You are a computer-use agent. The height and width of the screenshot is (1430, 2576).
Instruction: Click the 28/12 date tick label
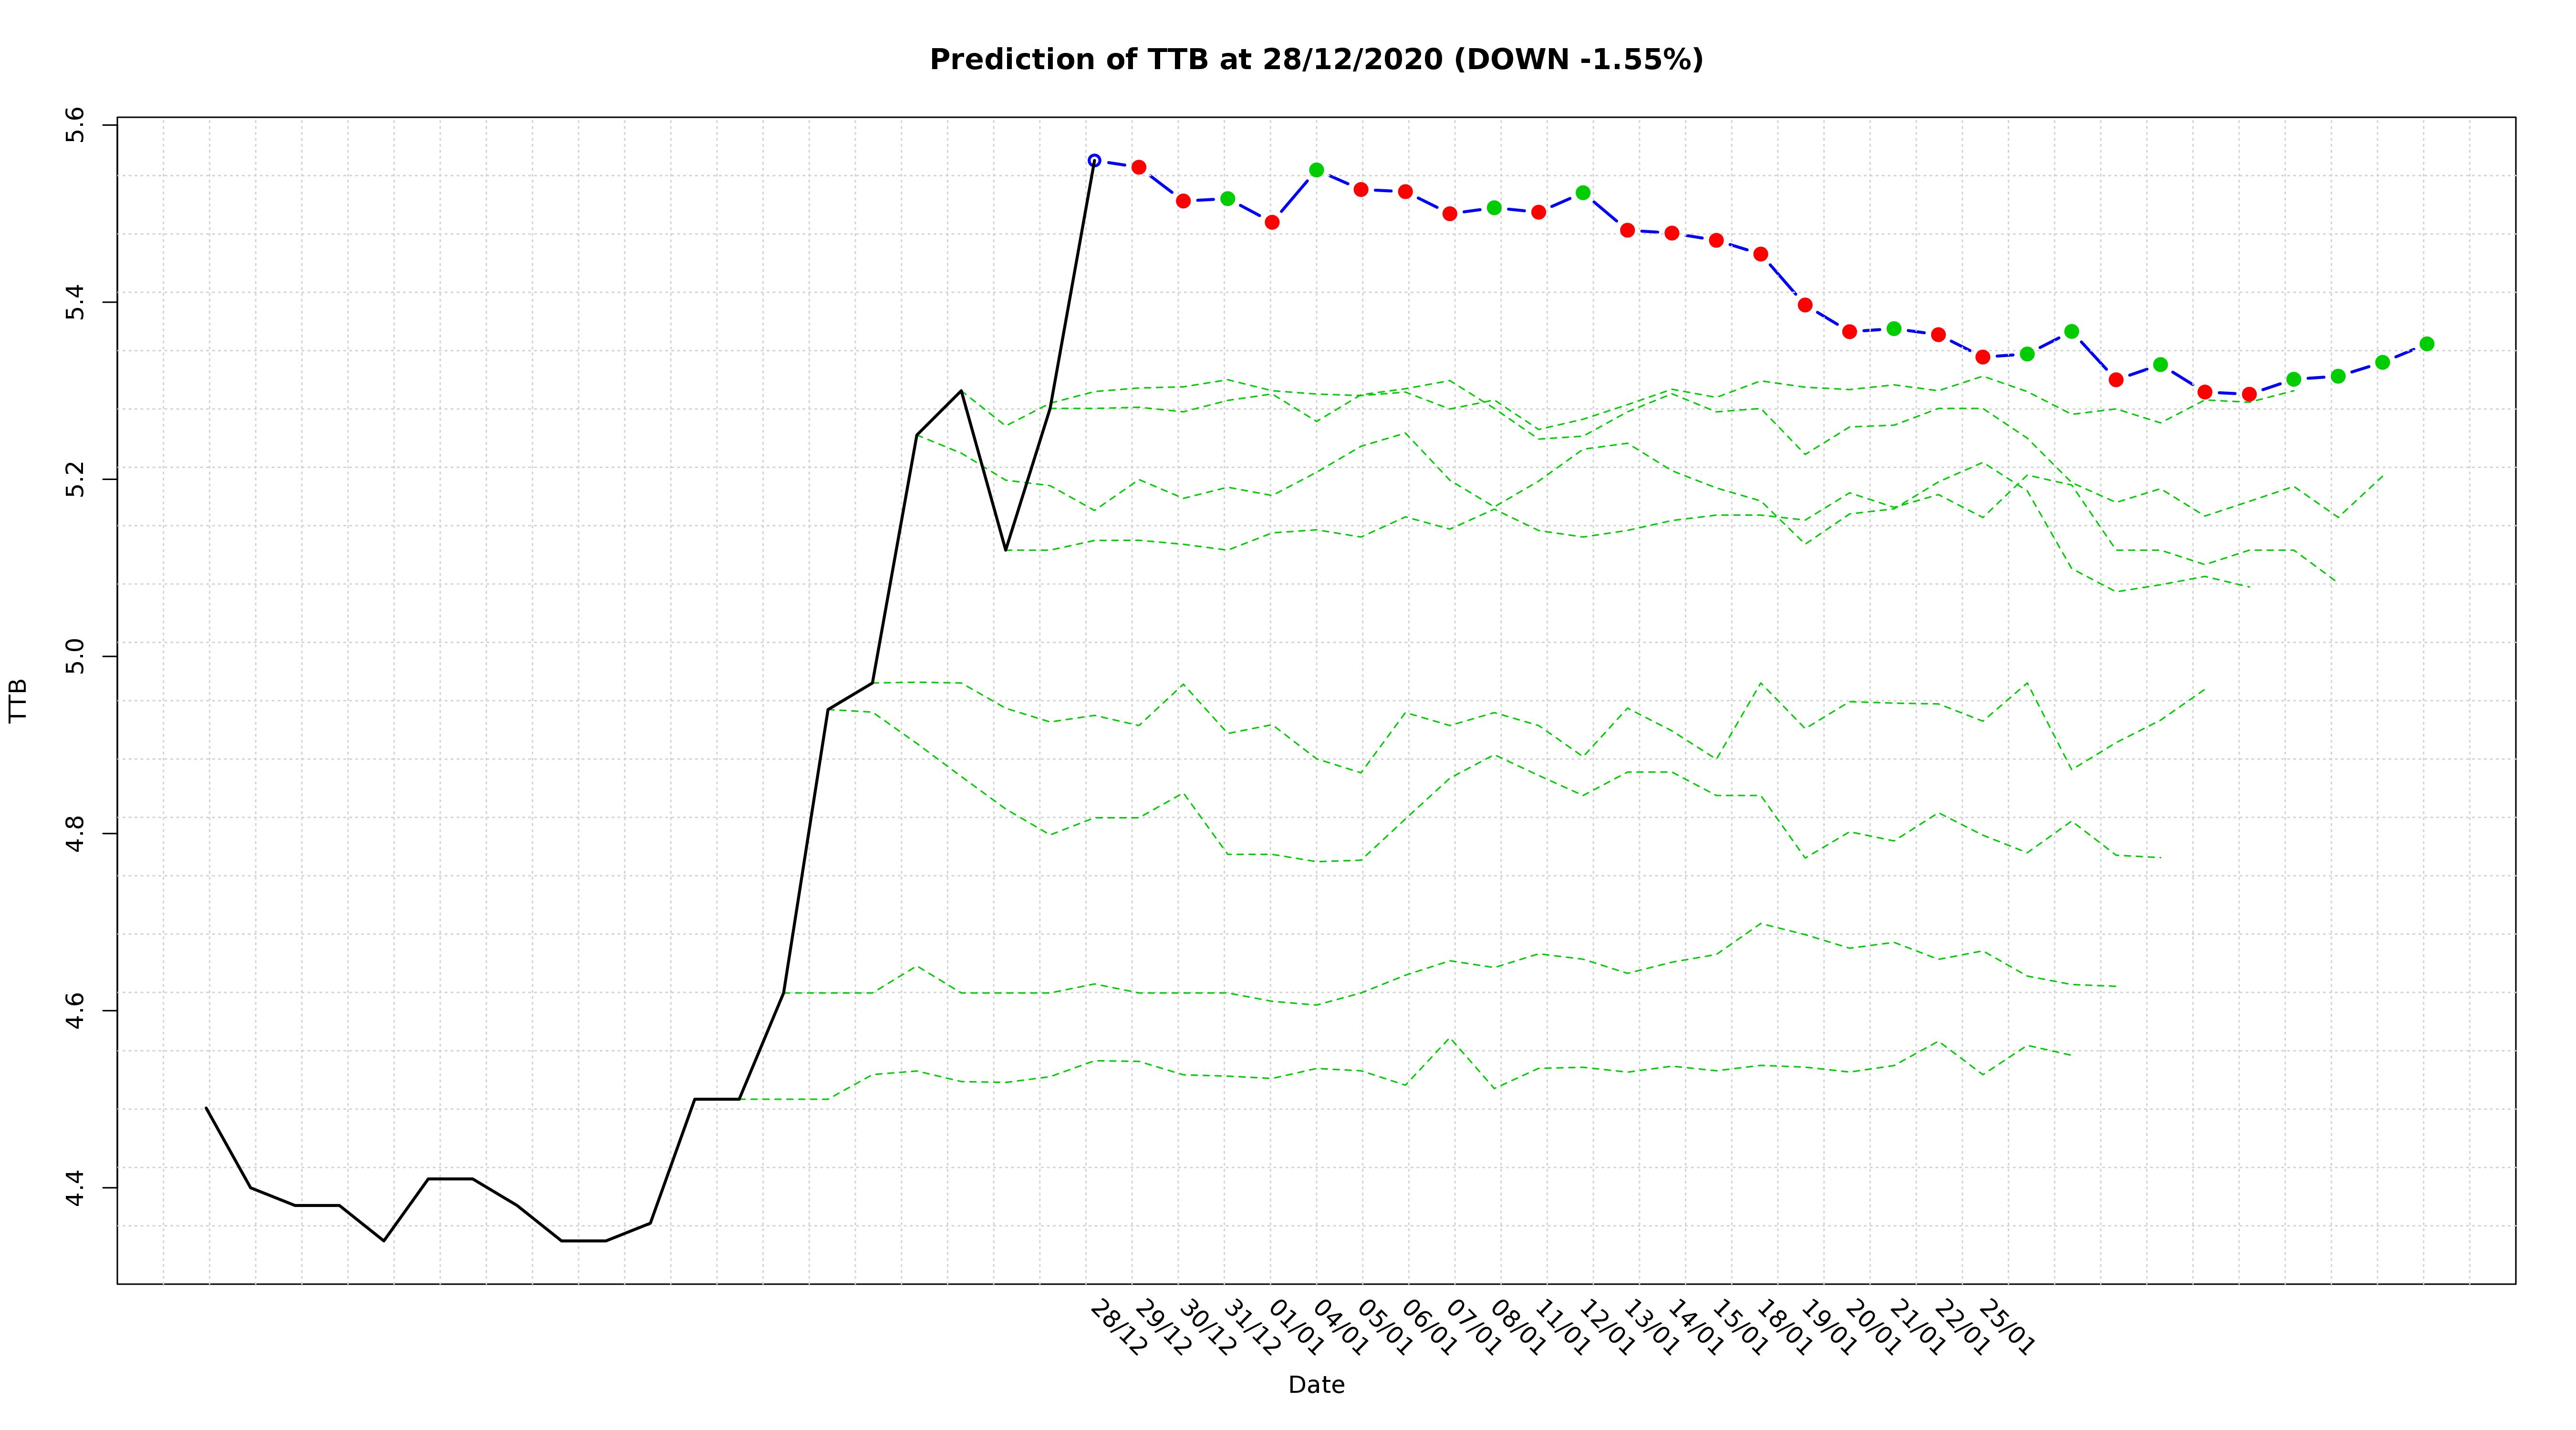click(1118, 1328)
